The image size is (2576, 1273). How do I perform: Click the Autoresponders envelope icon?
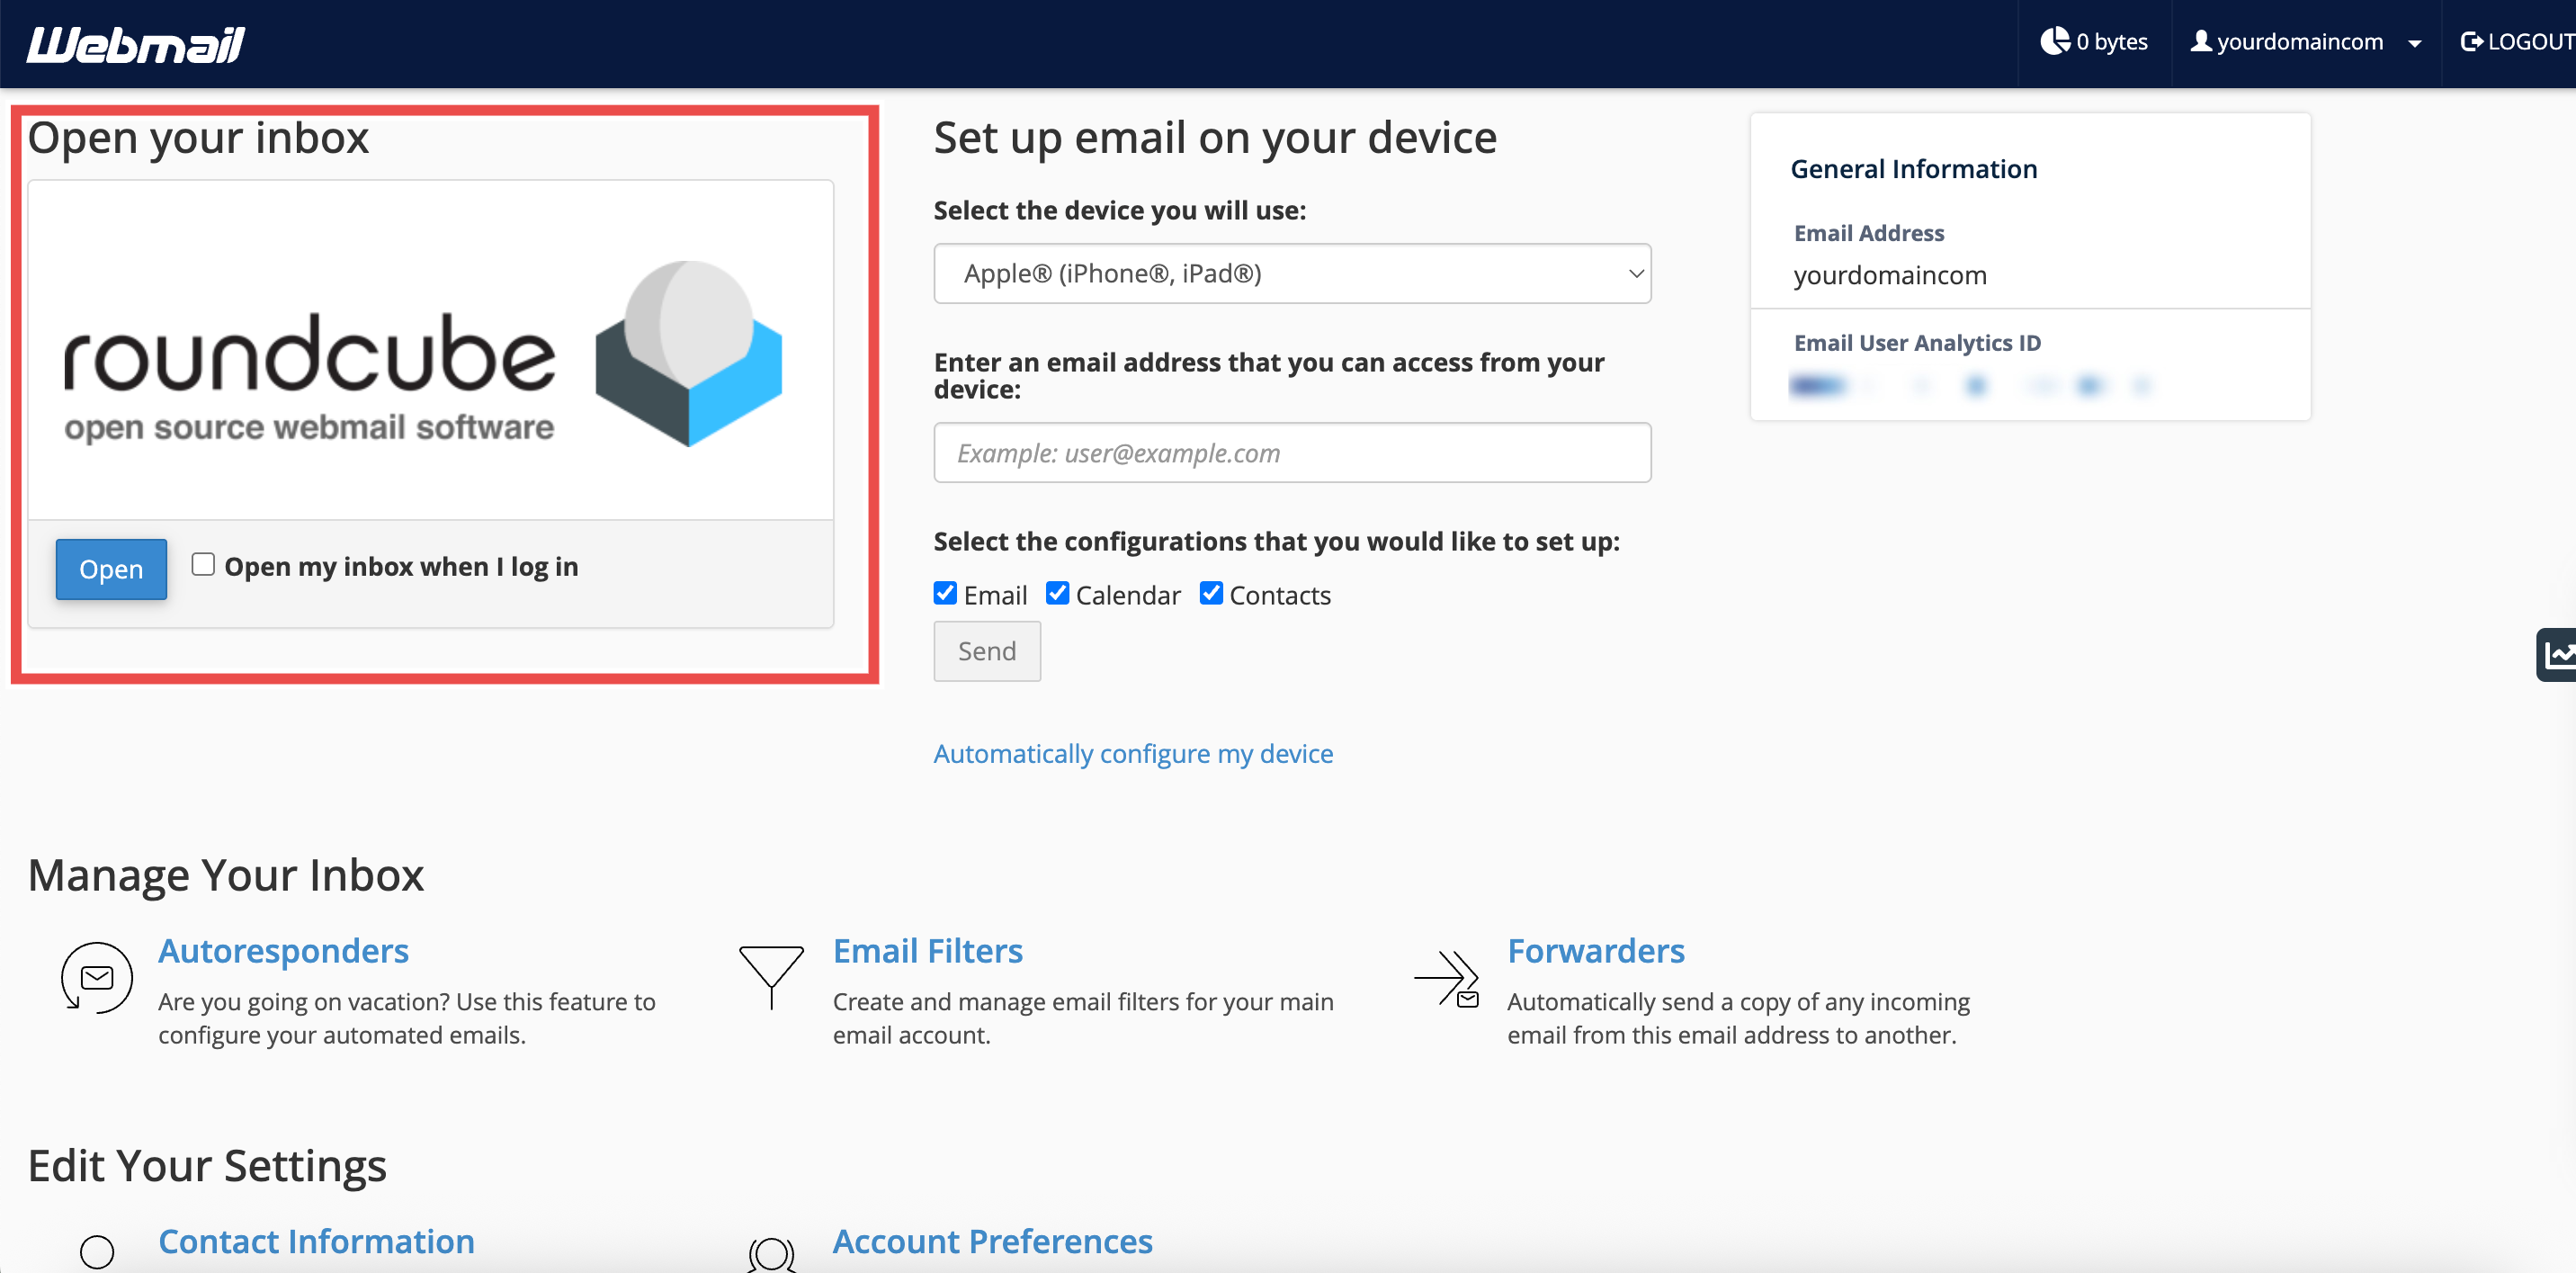point(97,978)
